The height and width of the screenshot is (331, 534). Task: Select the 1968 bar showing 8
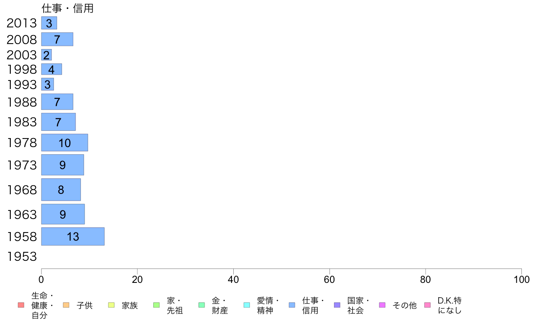61,189
